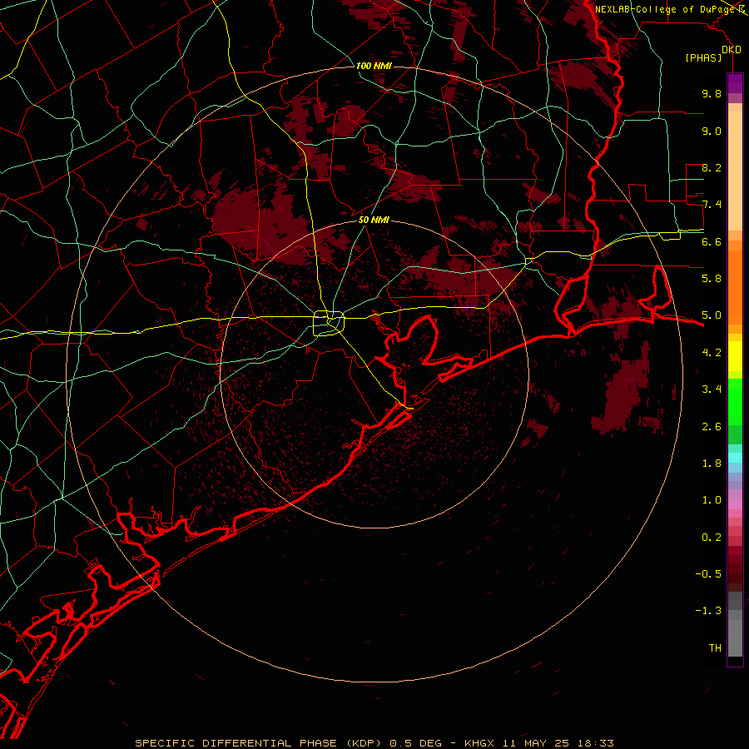Click the SPECIFIC DIFFERENTIAL PHASE (KDP) caption text
Viewport: 749px width, 749px height.
pos(259,743)
